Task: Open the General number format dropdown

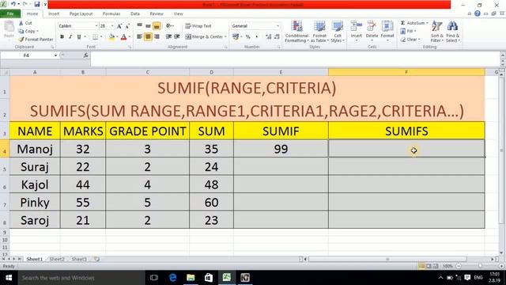Action: [x=278, y=26]
